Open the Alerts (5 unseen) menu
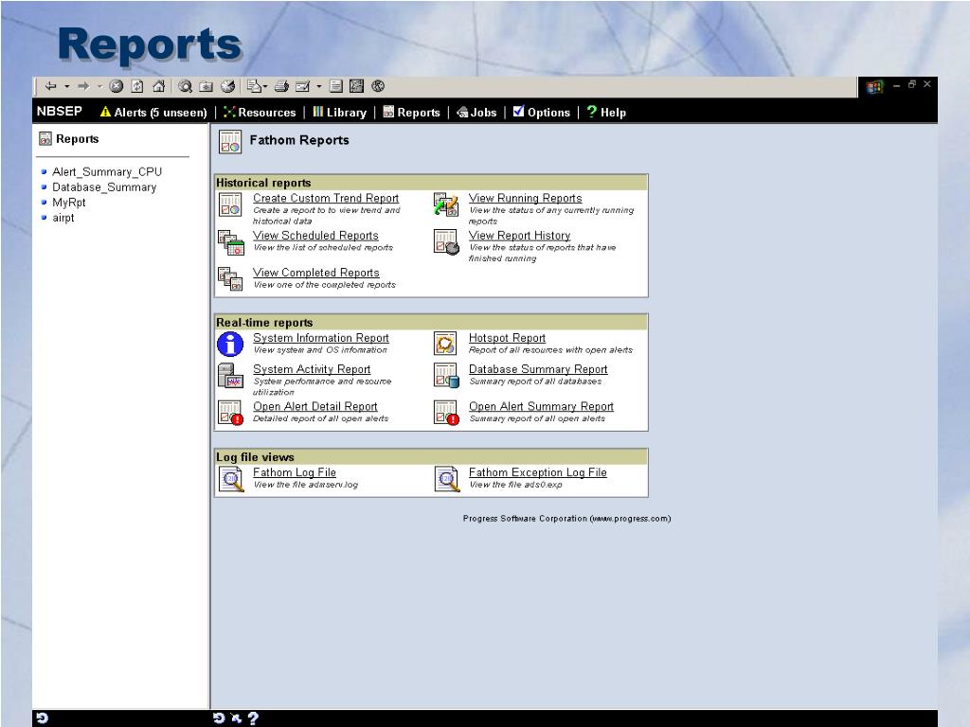Viewport: 970px width, 727px height. pos(153,112)
